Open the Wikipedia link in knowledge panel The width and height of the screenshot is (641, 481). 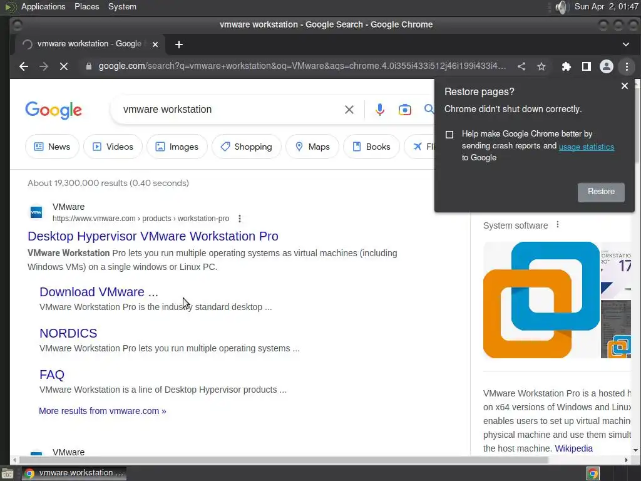[x=573, y=448]
